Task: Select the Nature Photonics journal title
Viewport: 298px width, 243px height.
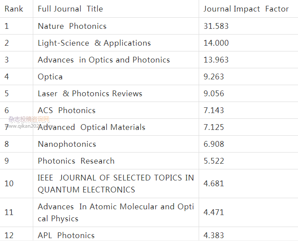Action: pos(72,26)
